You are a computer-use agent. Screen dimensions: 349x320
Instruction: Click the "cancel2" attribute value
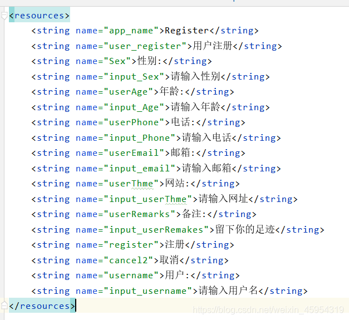(x=129, y=260)
